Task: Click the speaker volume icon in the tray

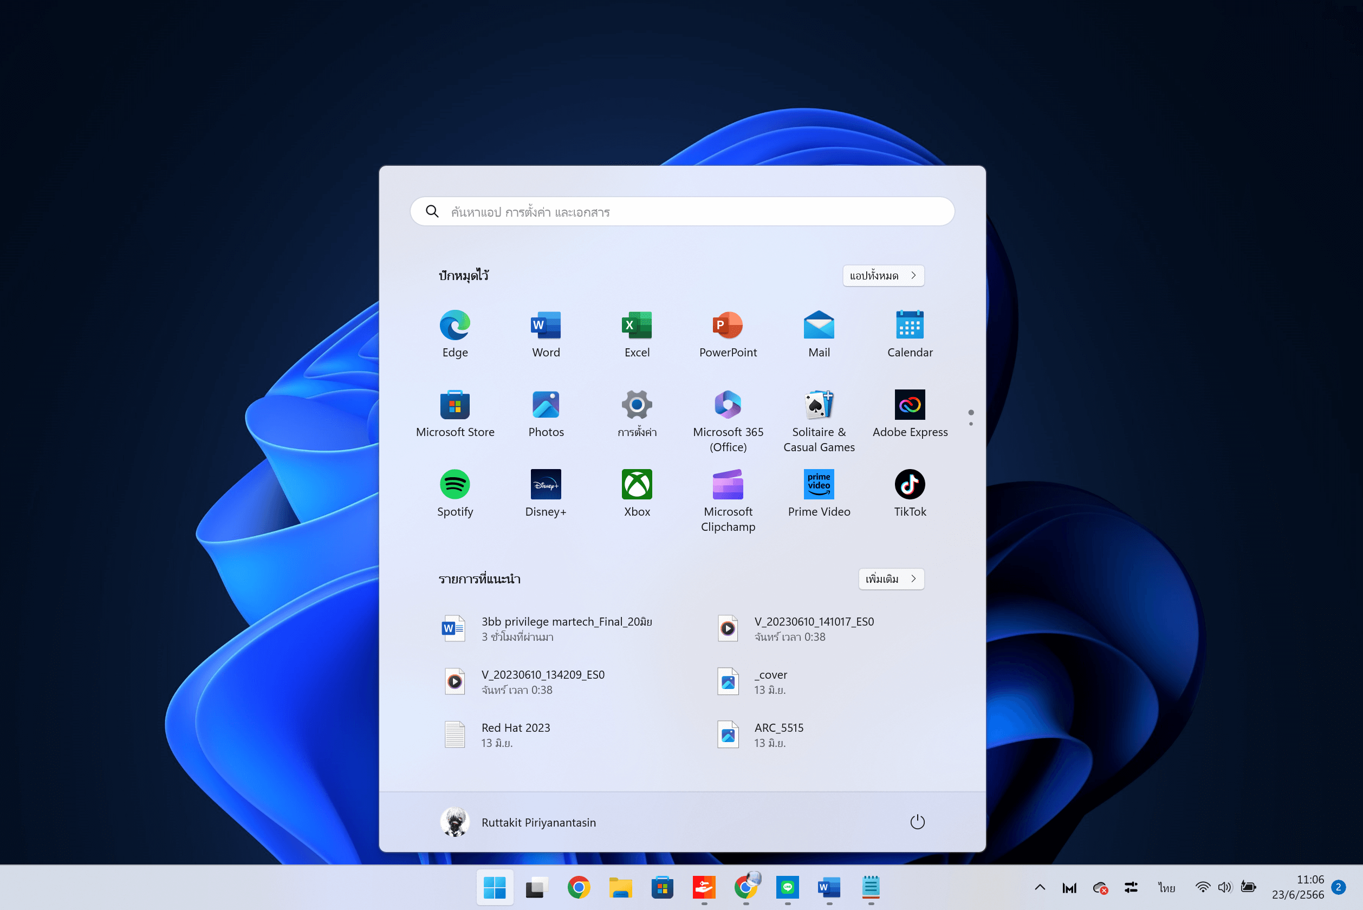Action: pos(1224,887)
